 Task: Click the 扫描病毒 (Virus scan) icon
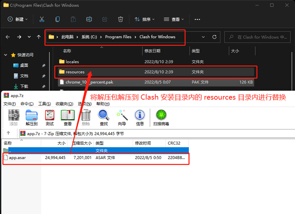coord(161,117)
